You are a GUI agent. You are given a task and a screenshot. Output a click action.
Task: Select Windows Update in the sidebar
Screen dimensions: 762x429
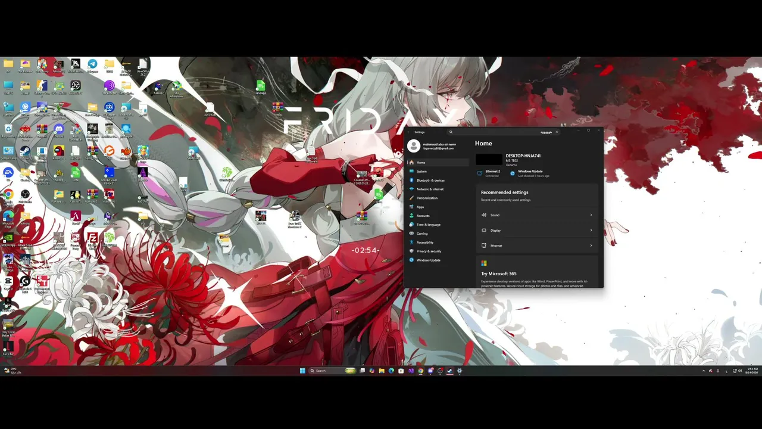(x=438, y=260)
